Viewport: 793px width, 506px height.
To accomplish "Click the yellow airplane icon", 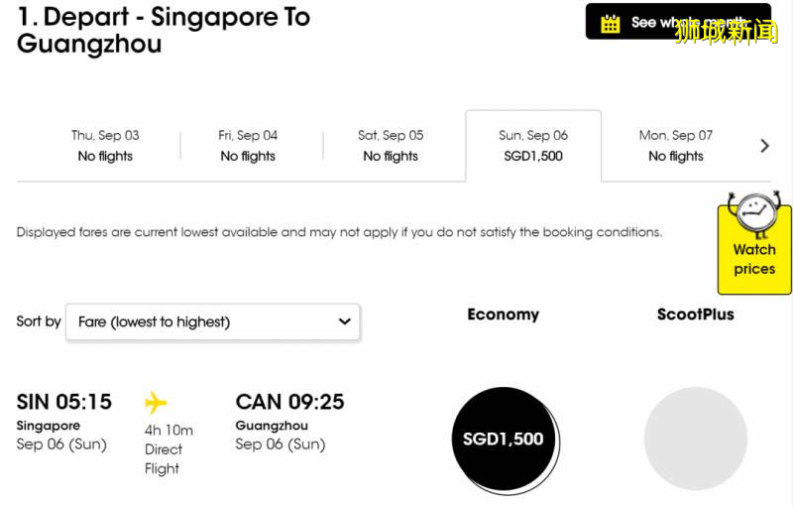I will click(x=156, y=403).
